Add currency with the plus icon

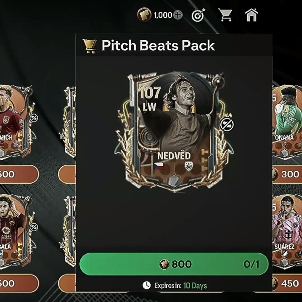[178, 15]
